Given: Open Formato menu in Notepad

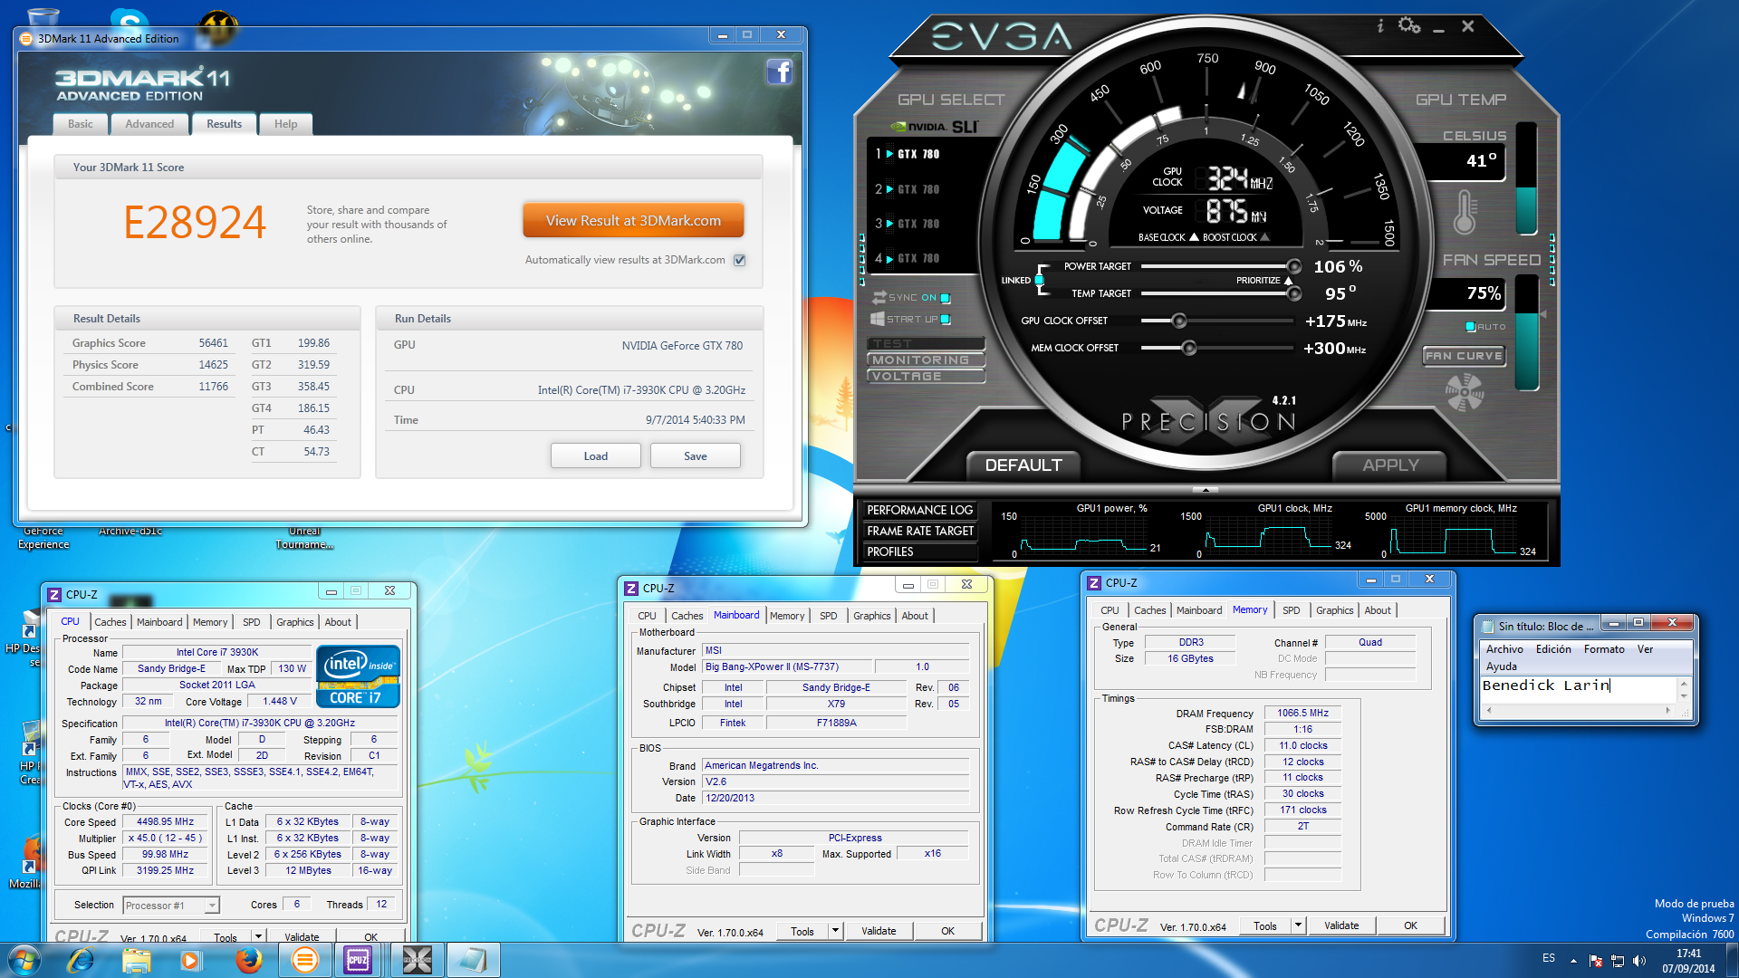Looking at the screenshot, I should coord(1604,649).
